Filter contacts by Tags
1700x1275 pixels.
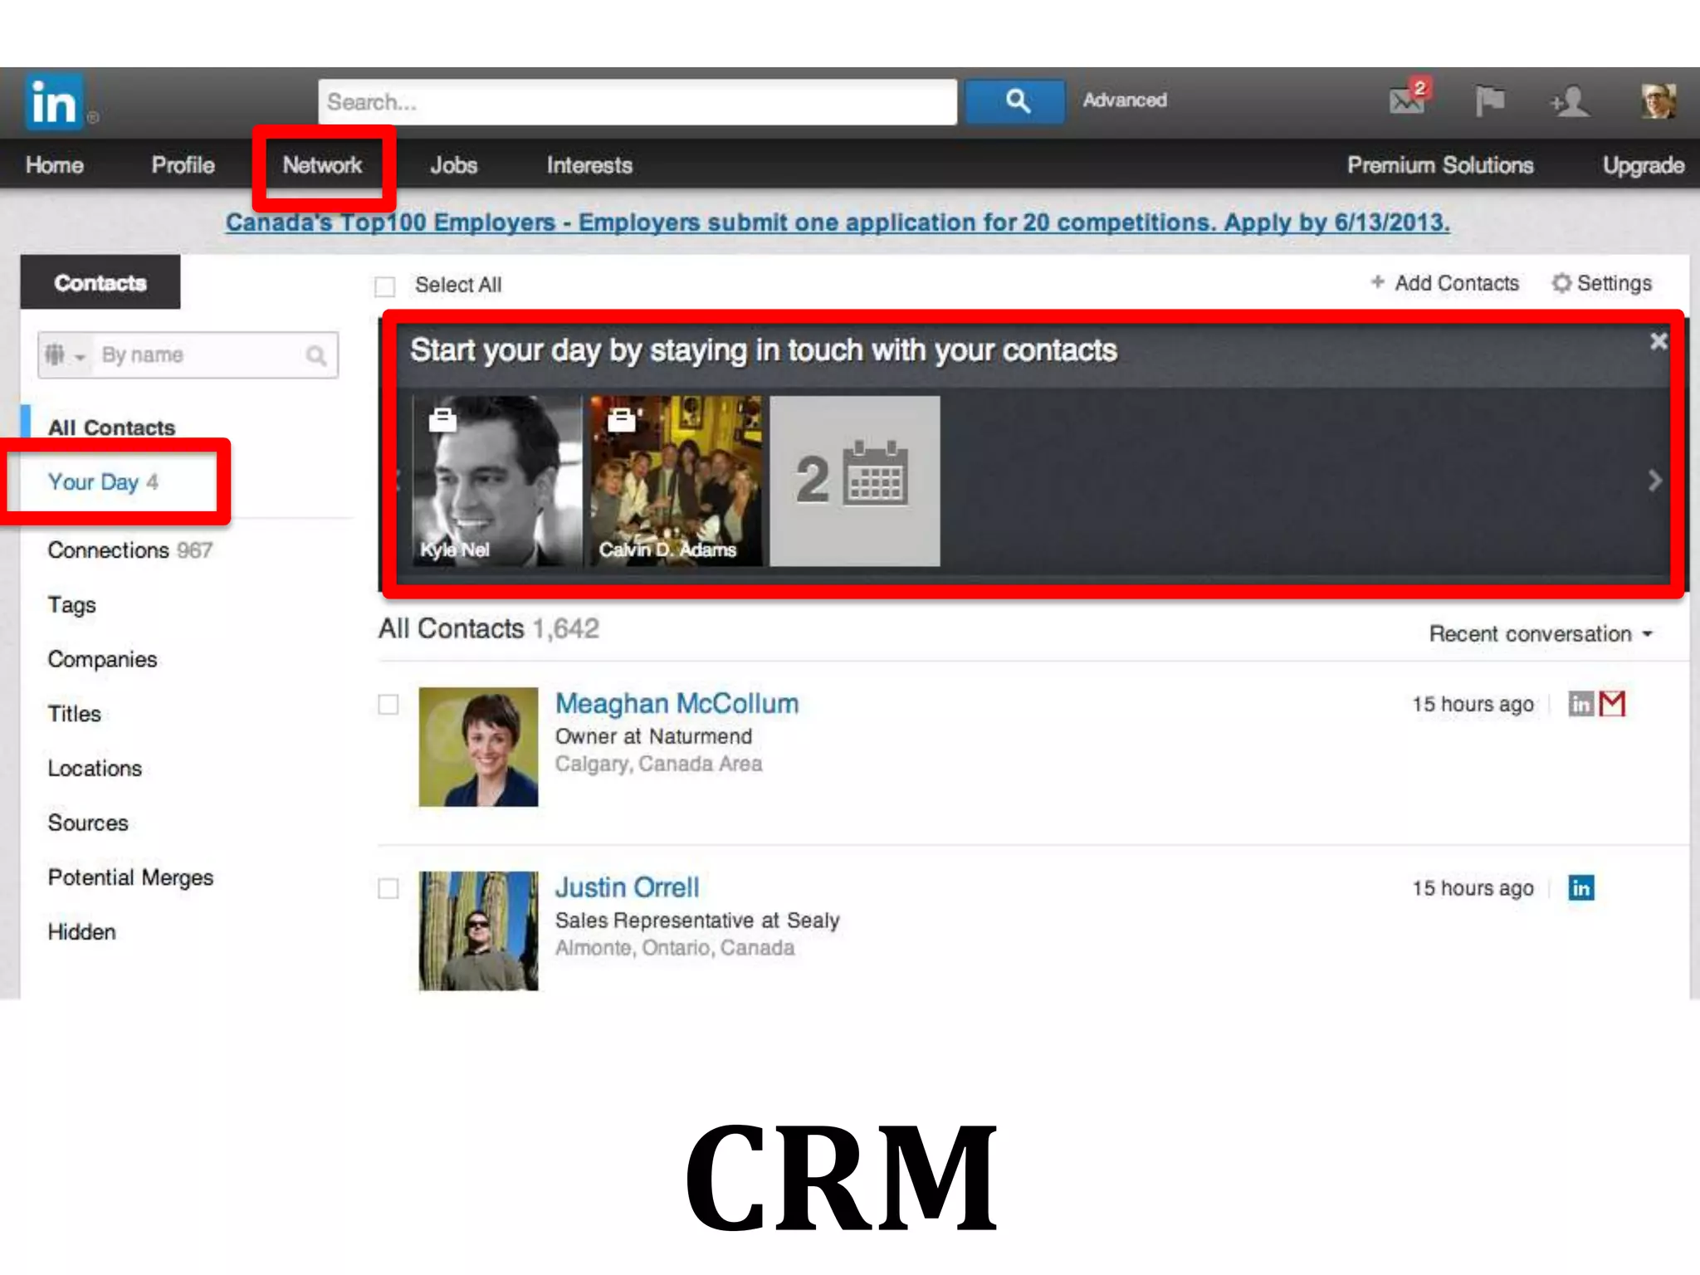(72, 605)
